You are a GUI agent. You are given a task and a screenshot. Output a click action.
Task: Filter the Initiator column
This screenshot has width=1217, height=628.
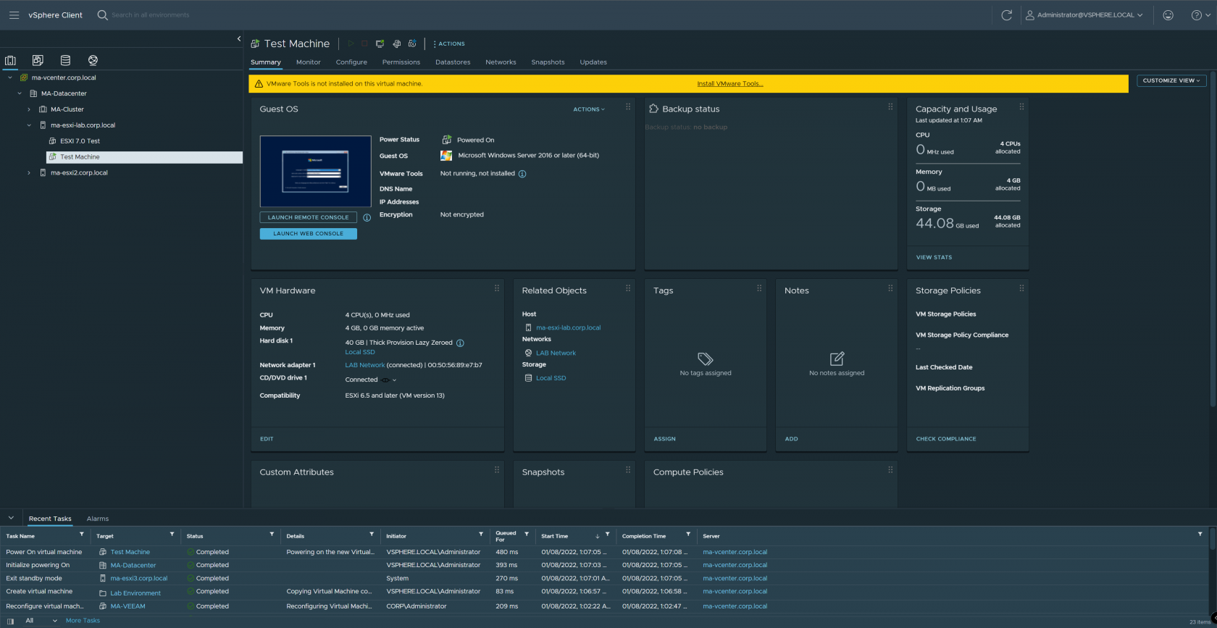pos(480,535)
